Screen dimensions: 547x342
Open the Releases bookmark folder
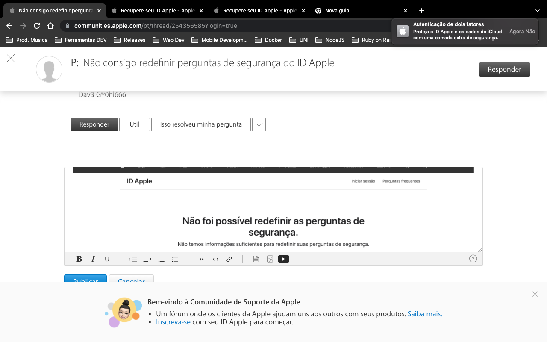tap(129, 40)
